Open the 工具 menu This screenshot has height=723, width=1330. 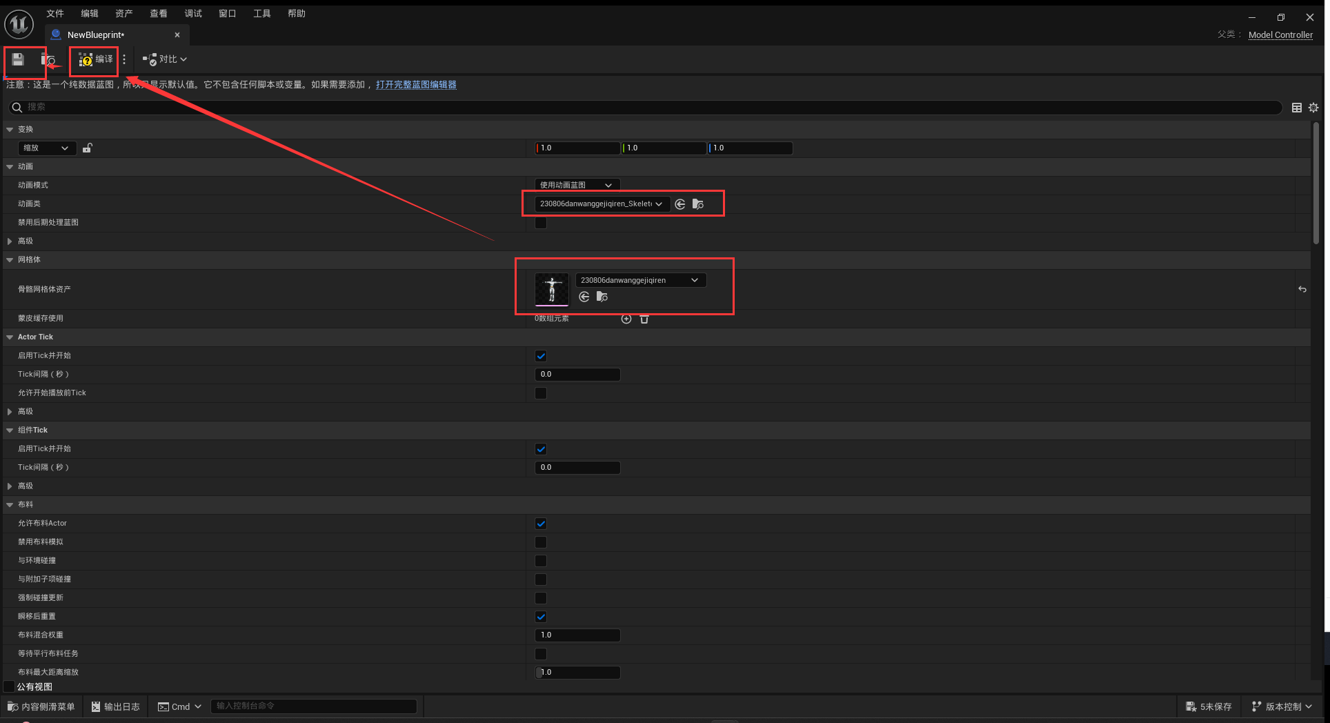pos(261,13)
